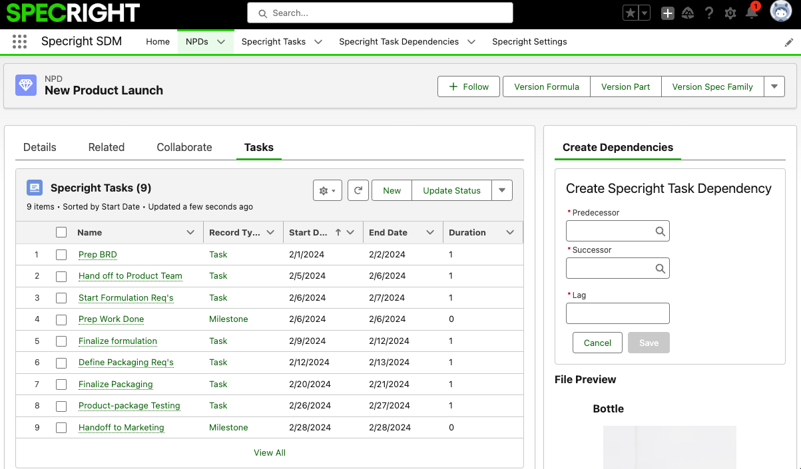
Task: Check the Define Packaging Req's row checkbox
Action: click(61, 363)
